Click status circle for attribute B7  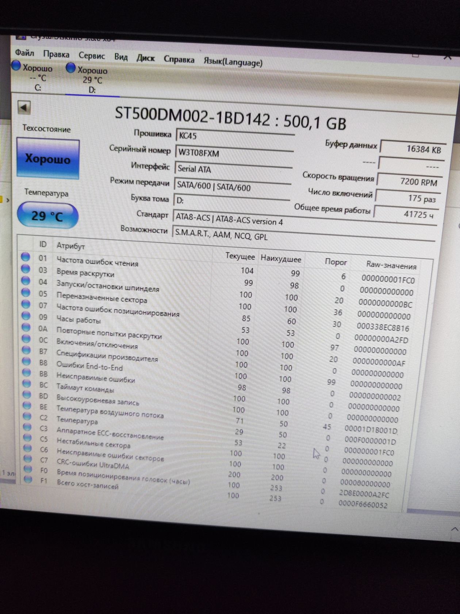[x=26, y=350]
